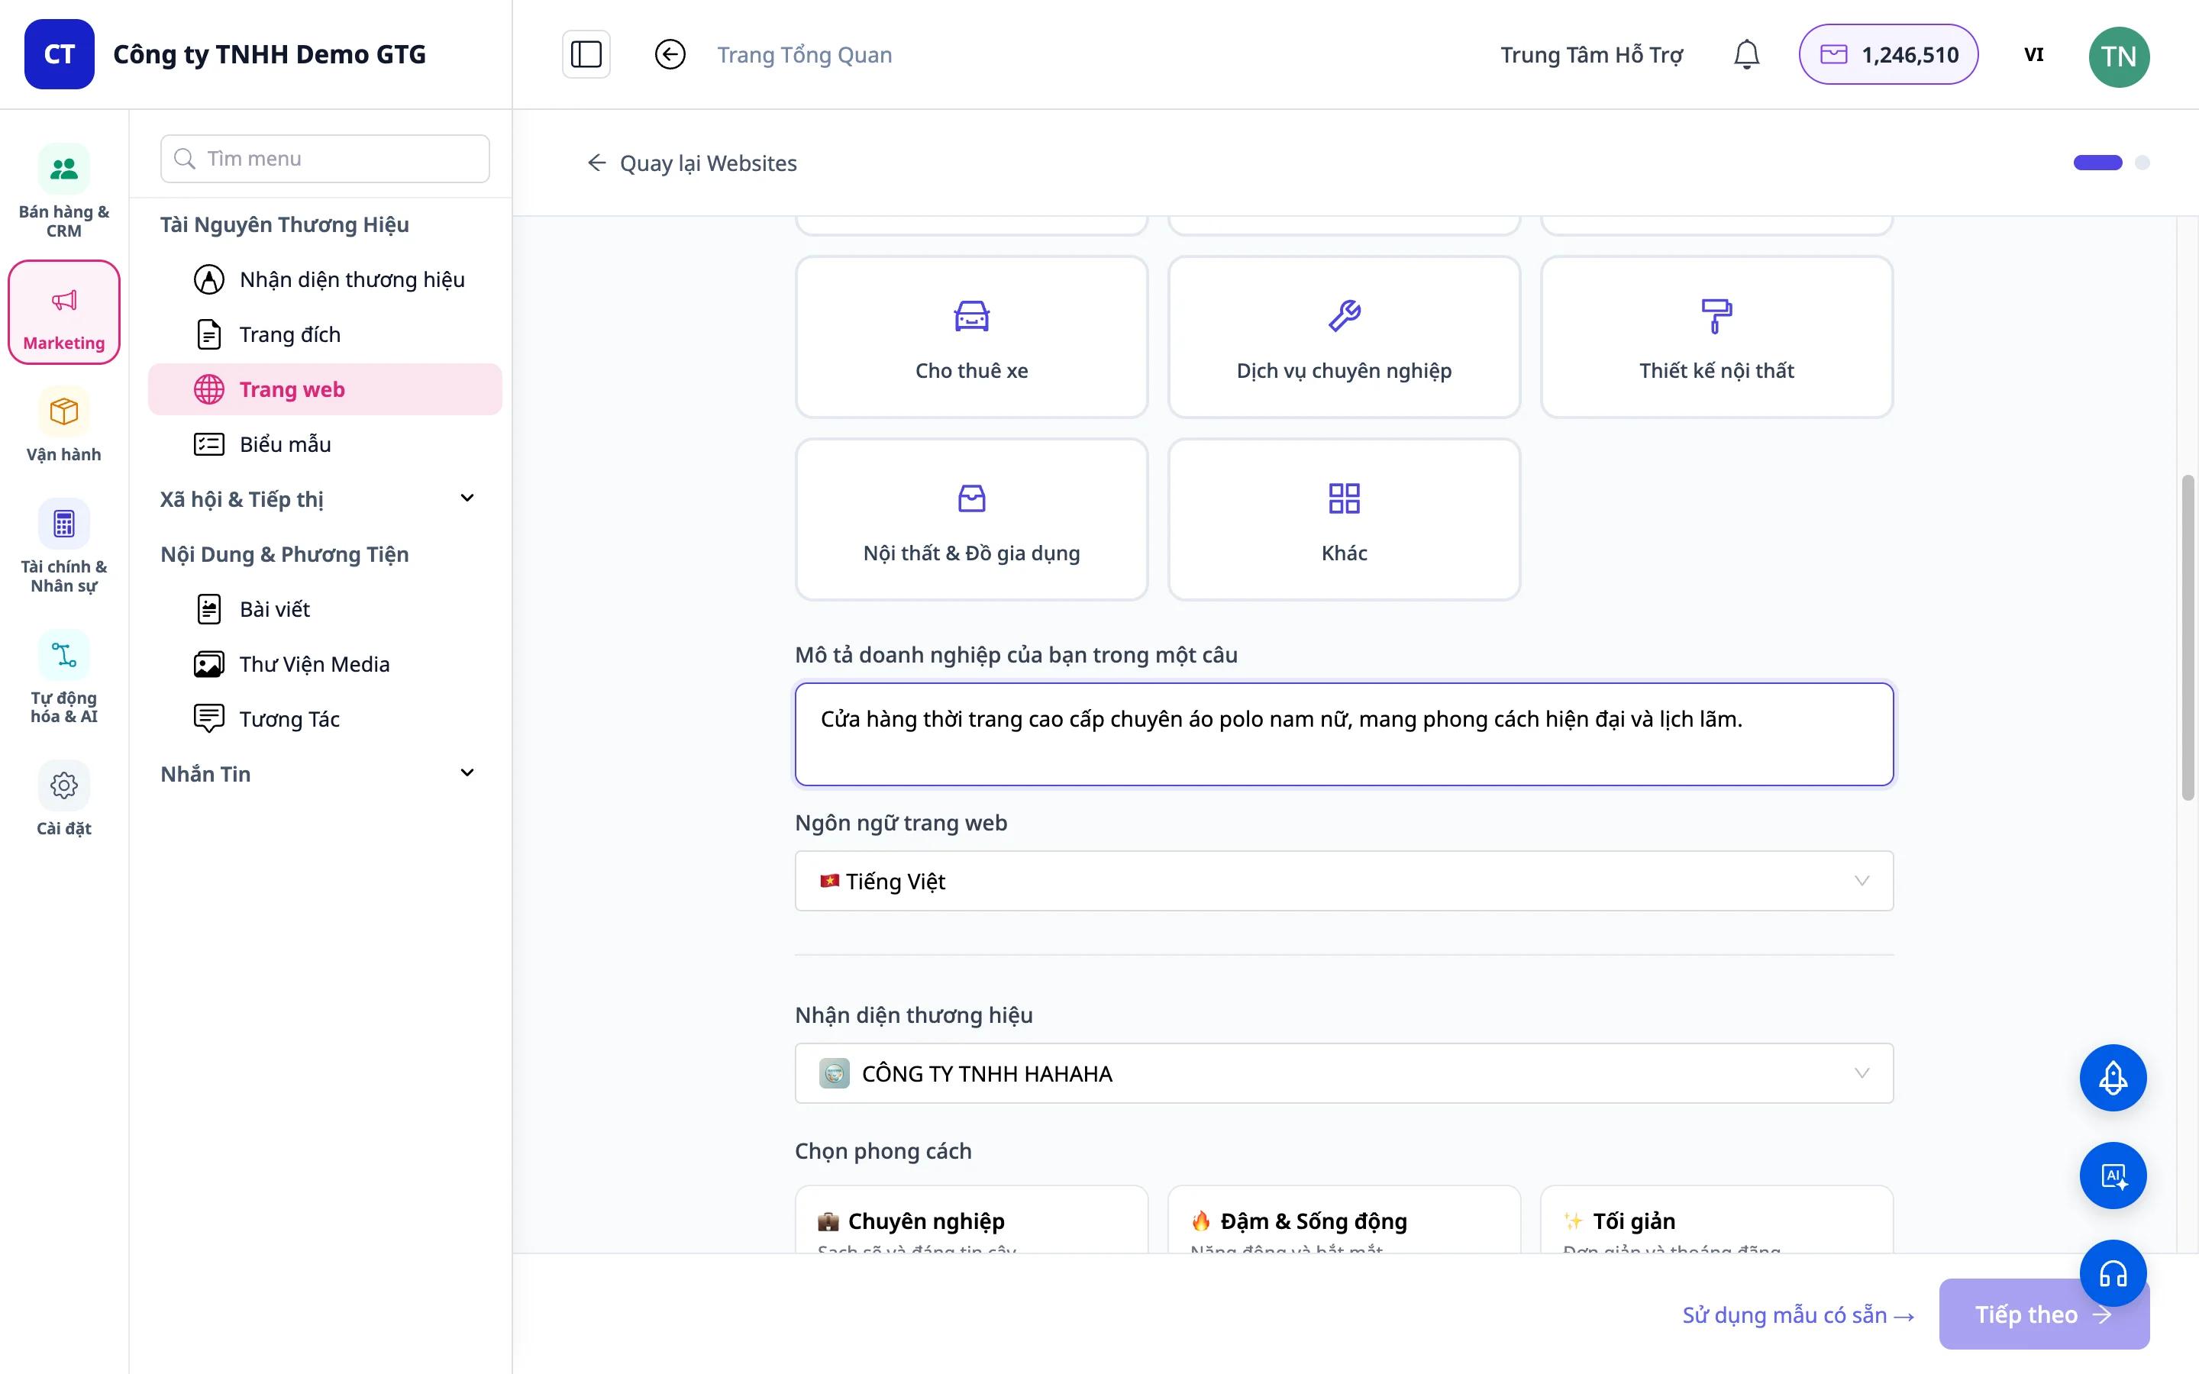
Task: Click the headset support floating button
Action: tap(2113, 1273)
